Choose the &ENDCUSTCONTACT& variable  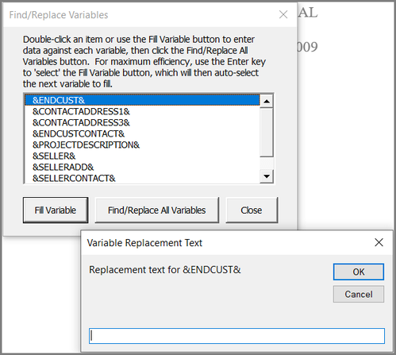(142, 133)
